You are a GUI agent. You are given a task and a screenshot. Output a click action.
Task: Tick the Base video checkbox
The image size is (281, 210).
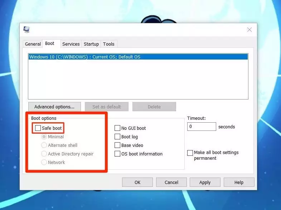point(117,145)
